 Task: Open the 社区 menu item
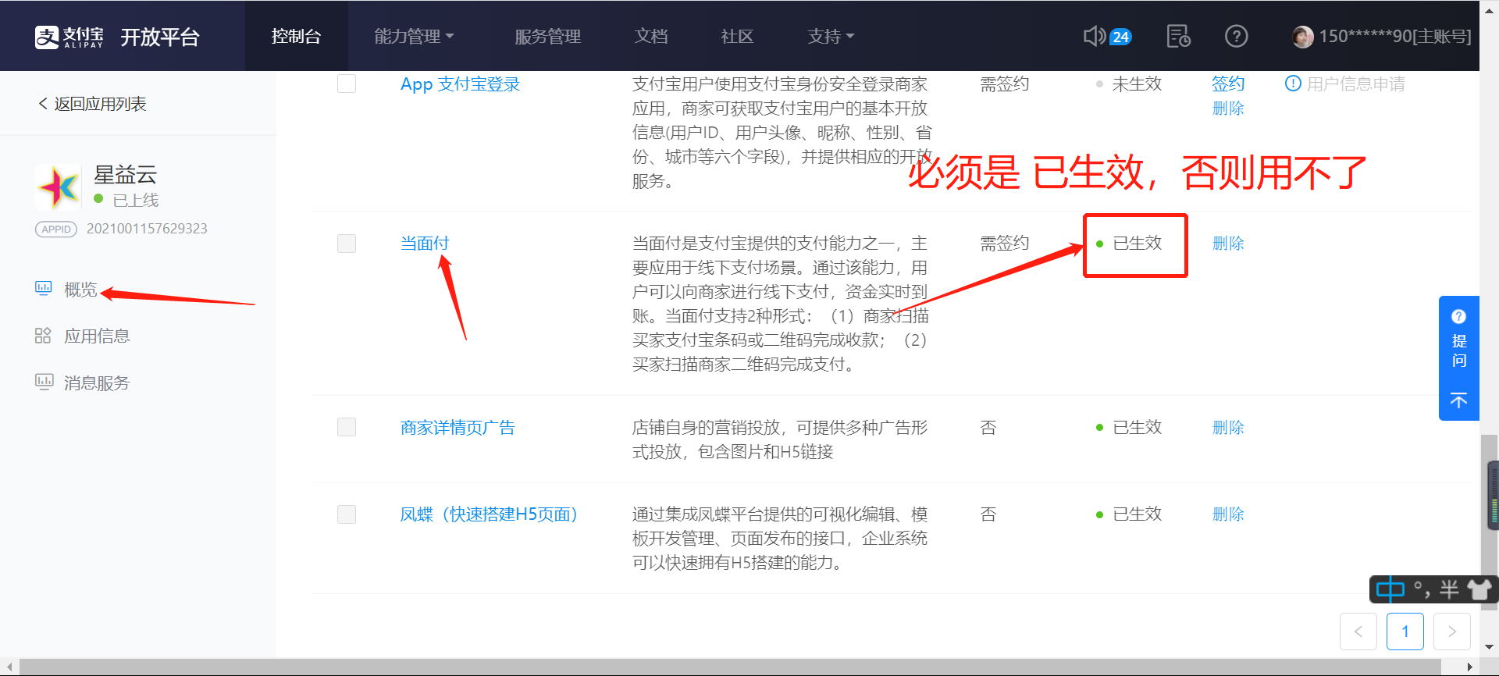[x=737, y=36]
